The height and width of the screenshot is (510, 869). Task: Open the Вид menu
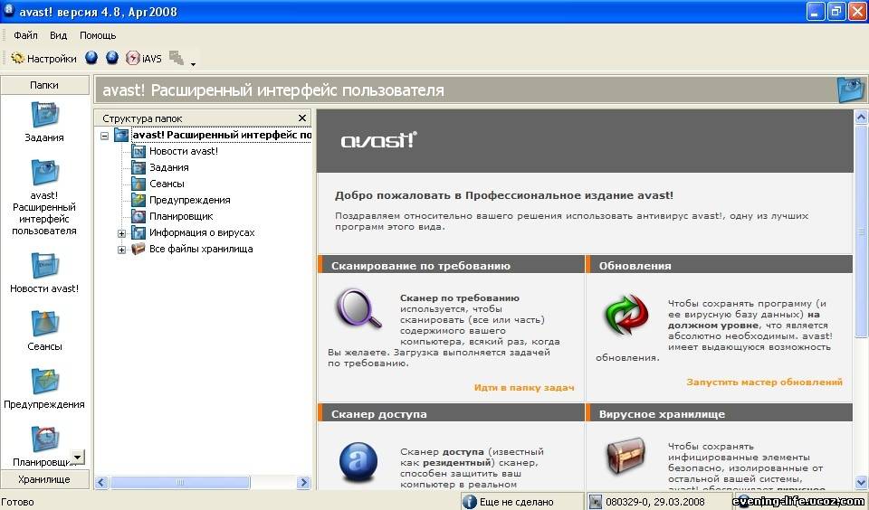[x=58, y=35]
